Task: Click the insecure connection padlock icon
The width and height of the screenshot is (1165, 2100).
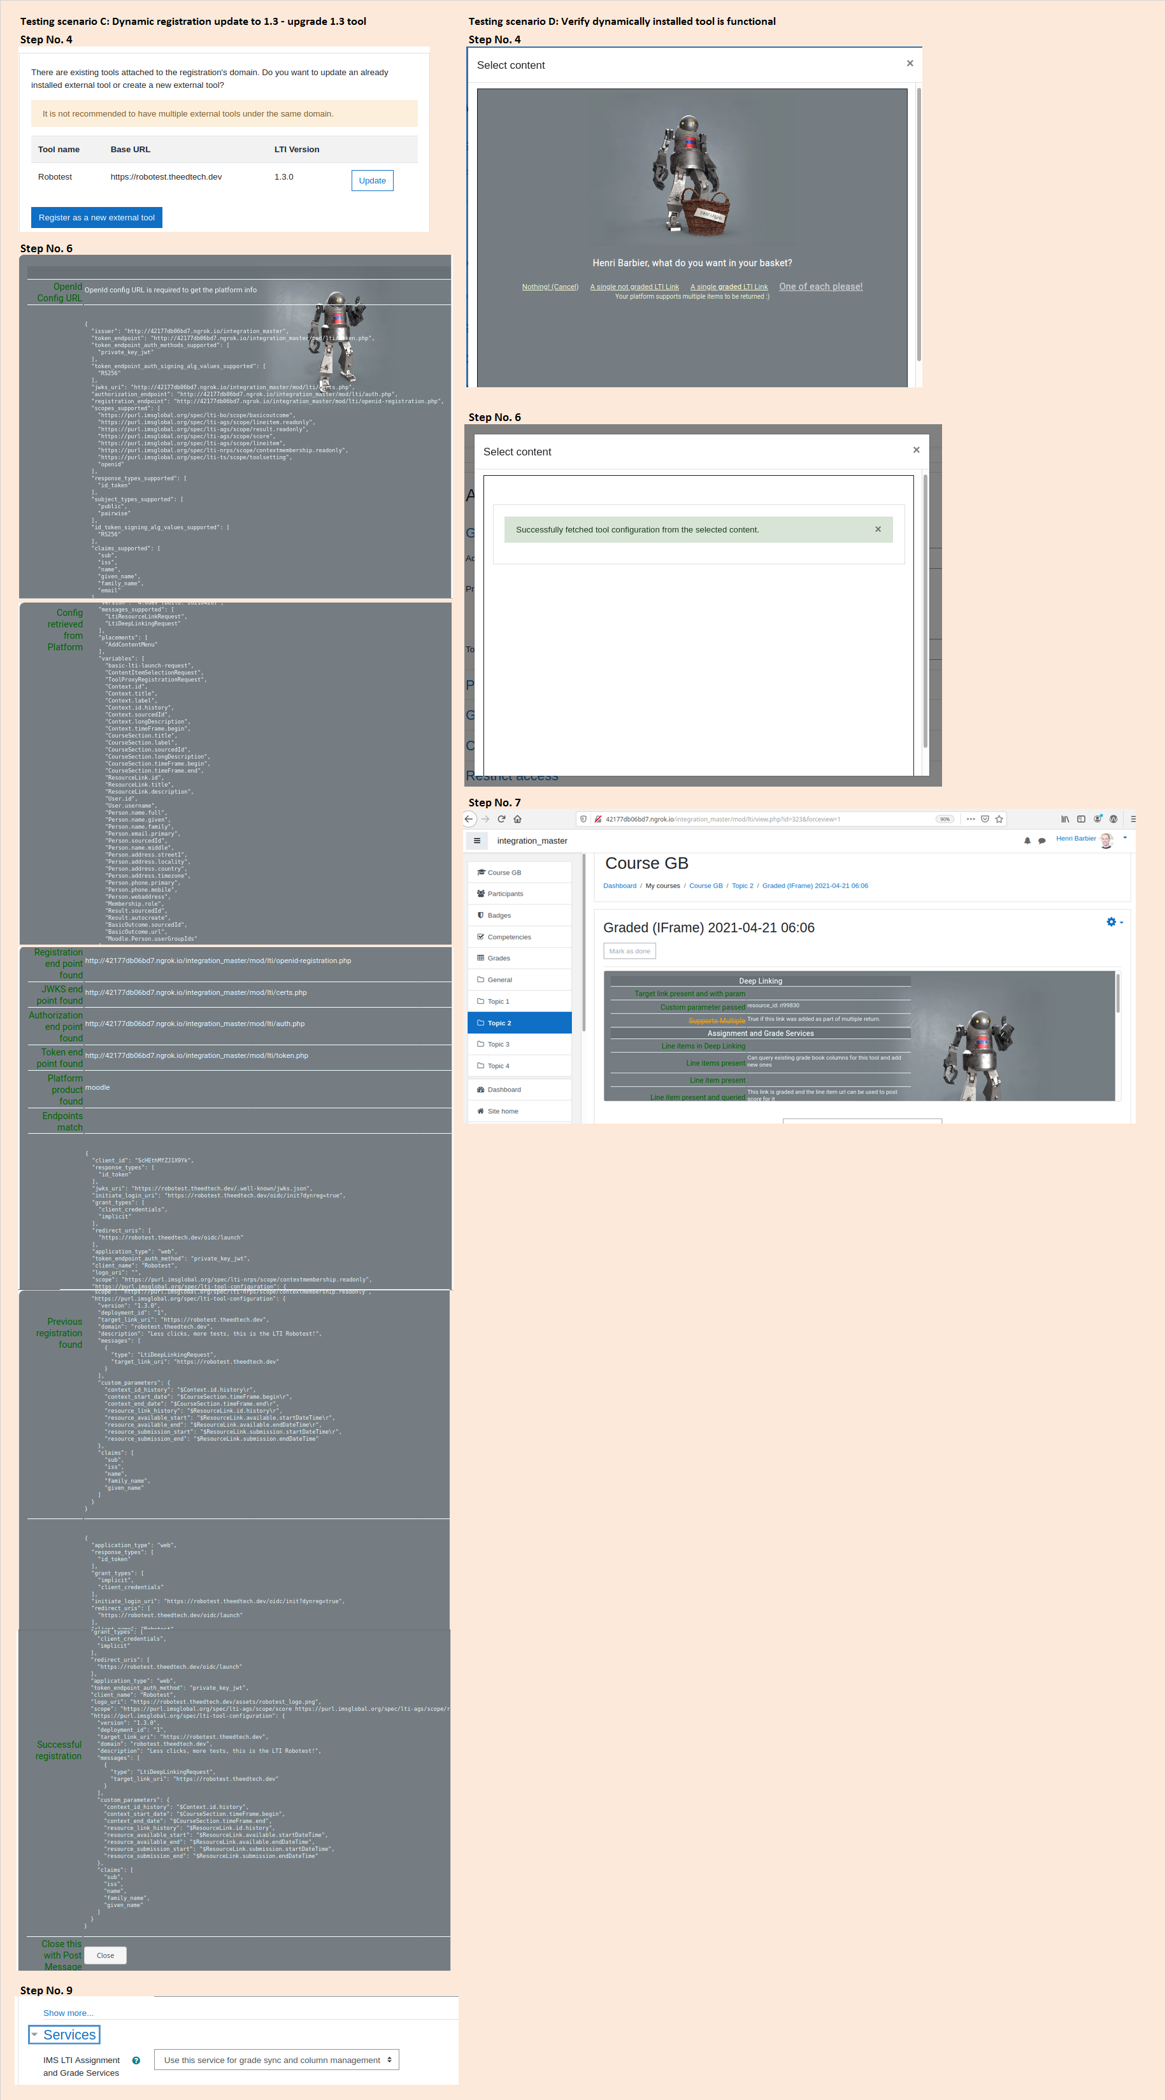Action: click(x=597, y=819)
